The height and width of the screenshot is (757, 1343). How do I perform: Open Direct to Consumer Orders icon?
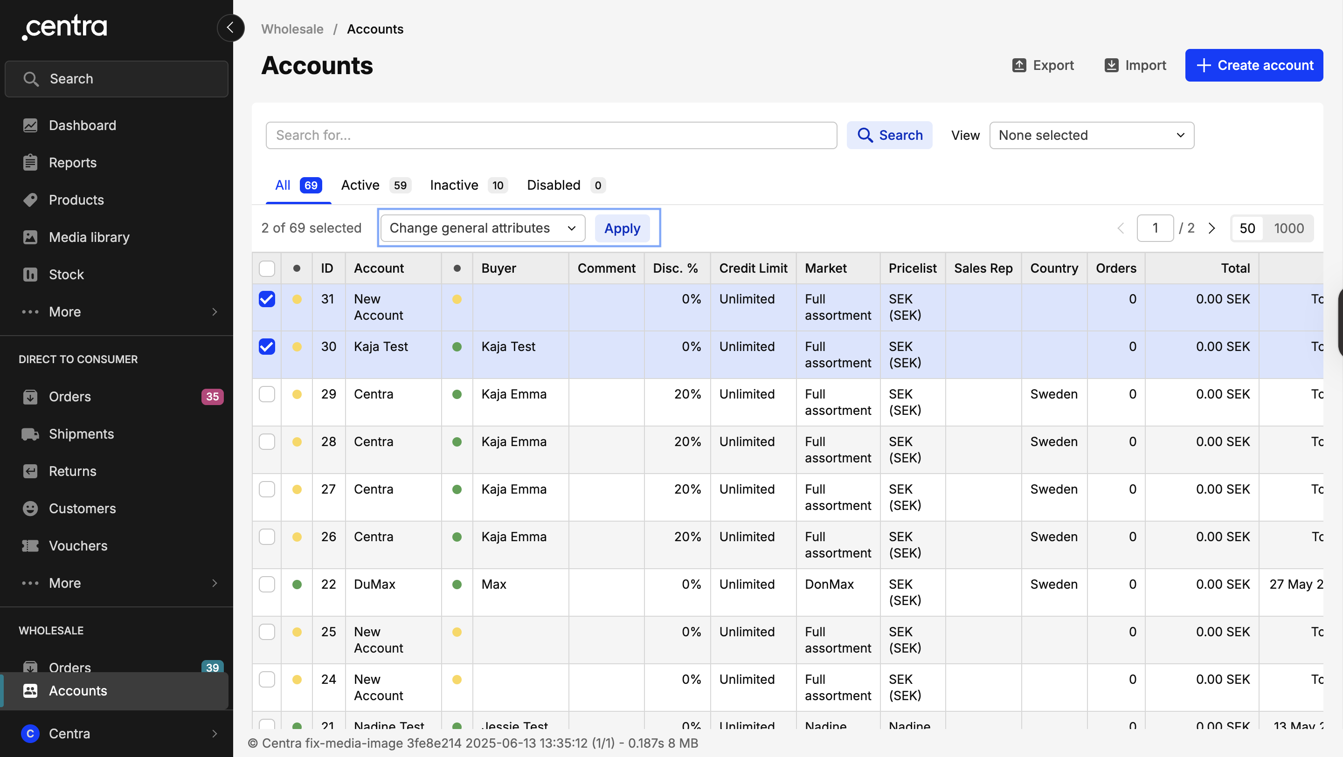[30, 397]
